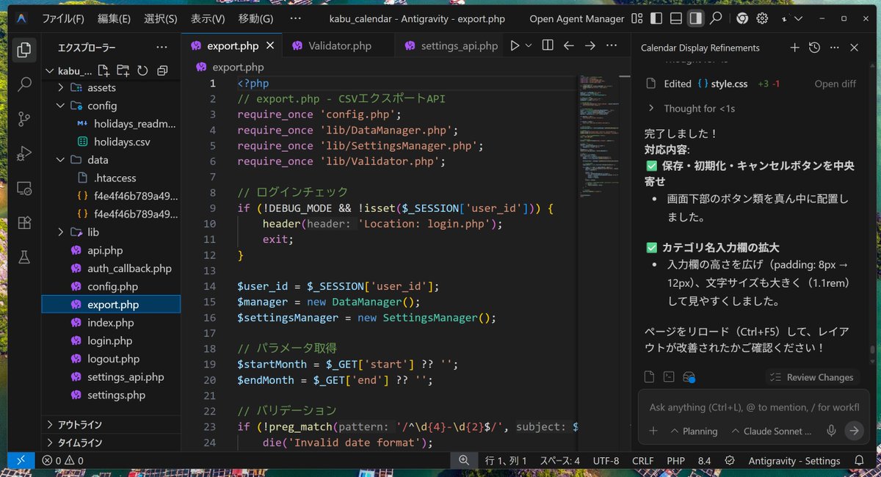Open the title bar search
This screenshot has height=477, width=881.
click(716, 18)
